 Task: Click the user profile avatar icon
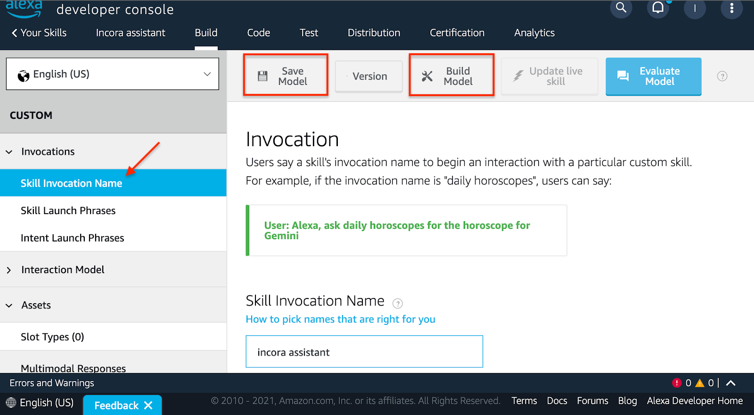(x=695, y=8)
